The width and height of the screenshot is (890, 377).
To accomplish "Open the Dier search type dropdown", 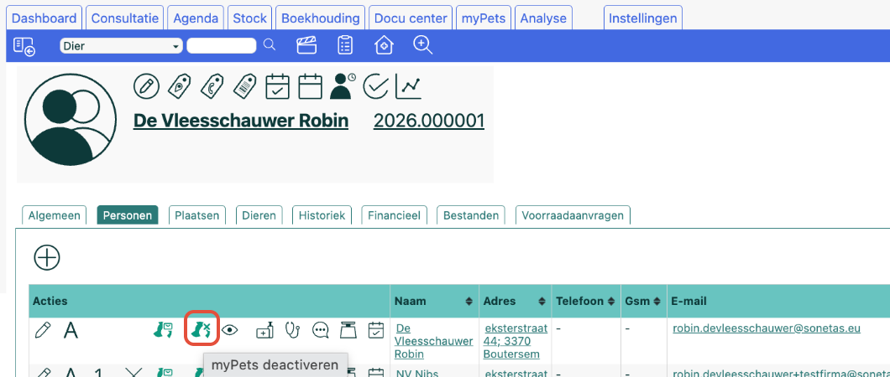I will pos(122,46).
